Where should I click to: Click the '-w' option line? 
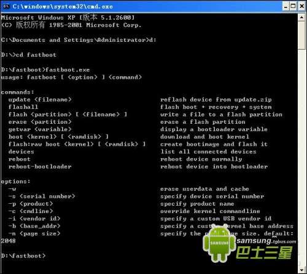[12, 189]
